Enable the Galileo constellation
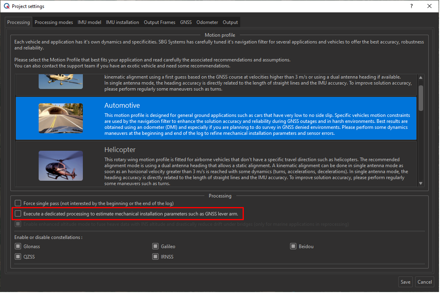The width and height of the screenshot is (447, 300). [x=155, y=246]
